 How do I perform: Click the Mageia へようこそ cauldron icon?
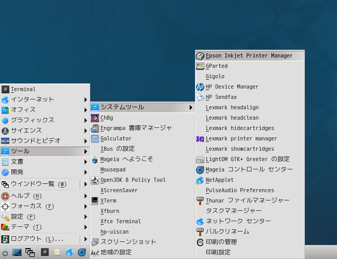pos(95,160)
